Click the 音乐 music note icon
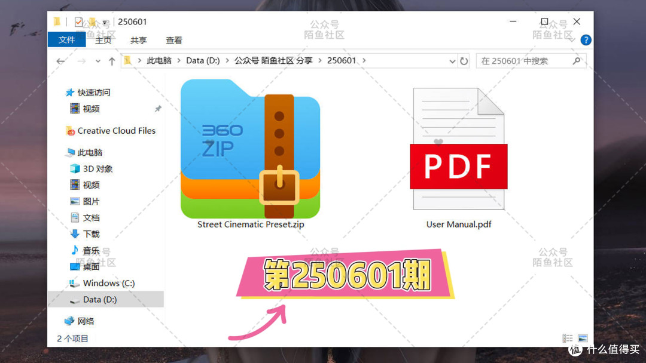Image resolution: width=646 pixels, height=363 pixels. tap(75, 250)
